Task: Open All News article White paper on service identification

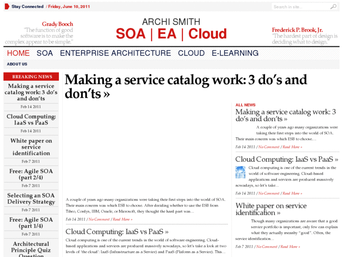Action: pyautogui.click(x=271, y=209)
